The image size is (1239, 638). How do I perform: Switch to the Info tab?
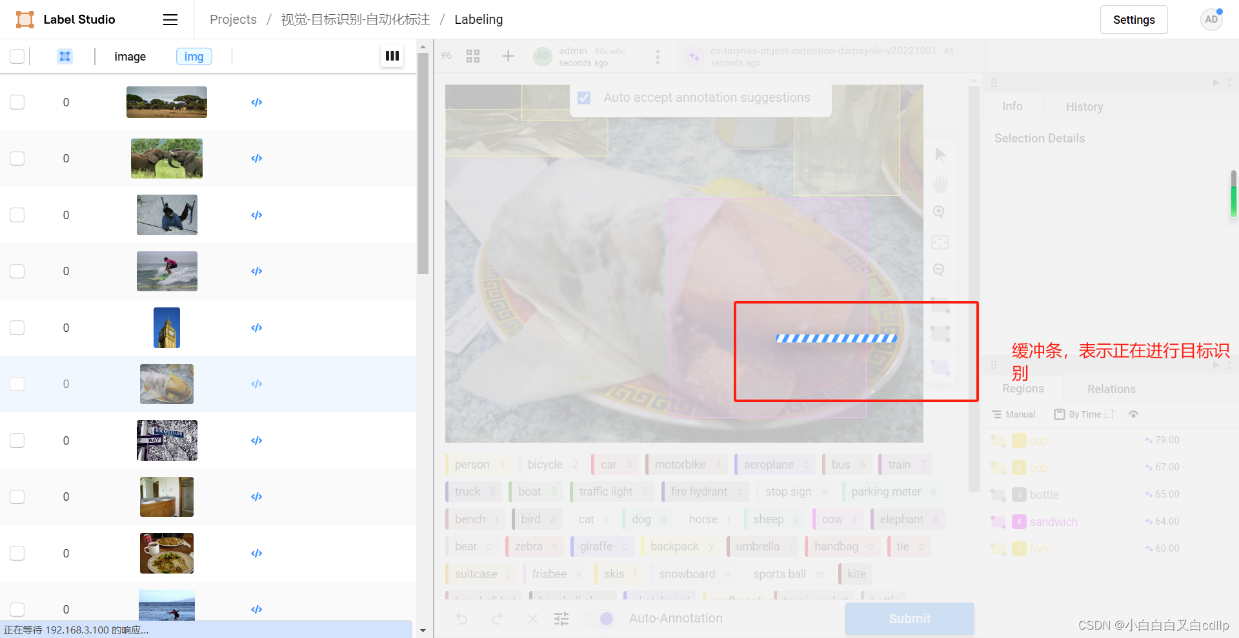(x=1012, y=106)
